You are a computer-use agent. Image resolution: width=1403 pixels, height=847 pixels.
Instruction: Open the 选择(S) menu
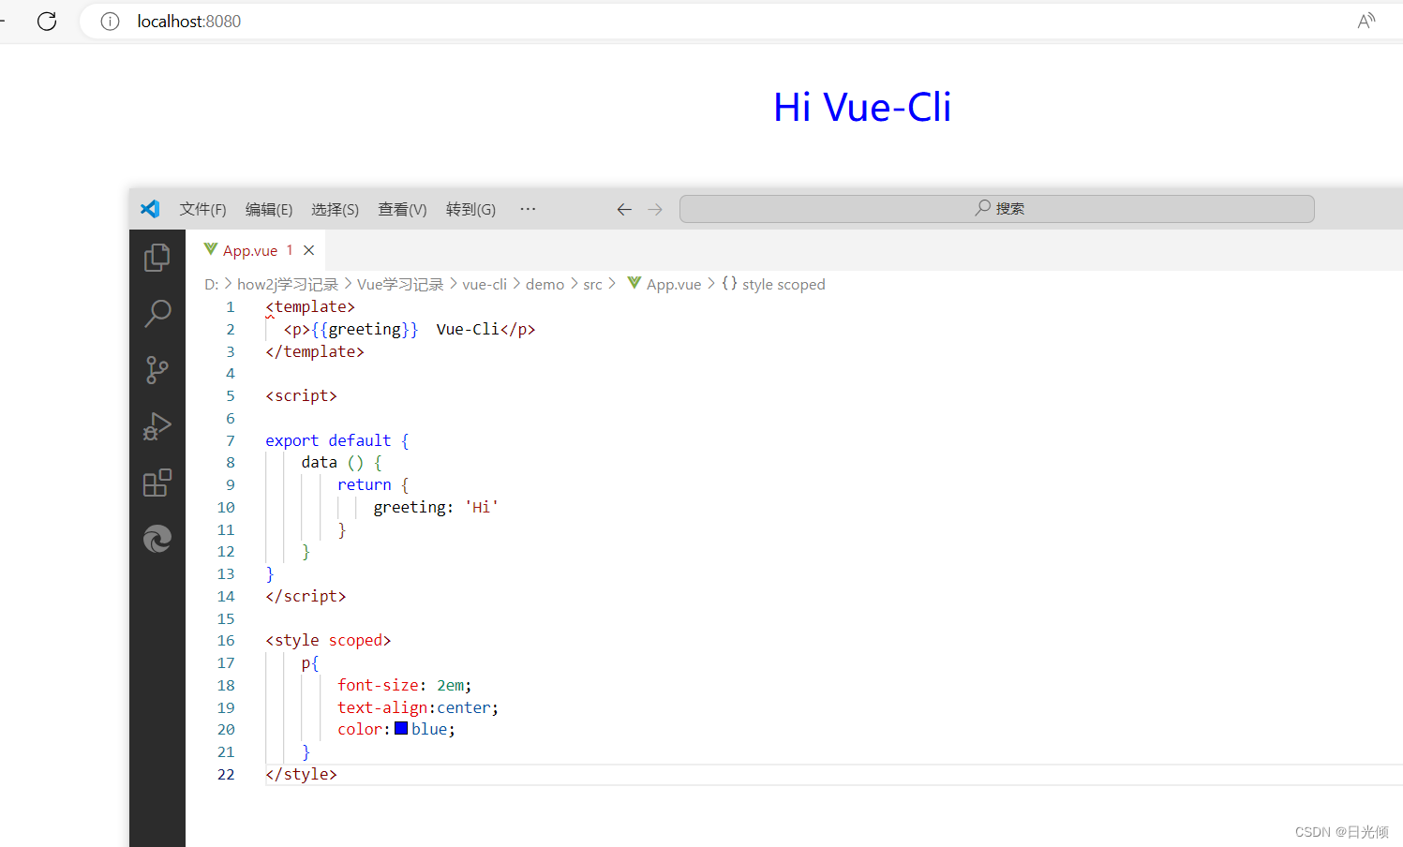click(x=335, y=209)
